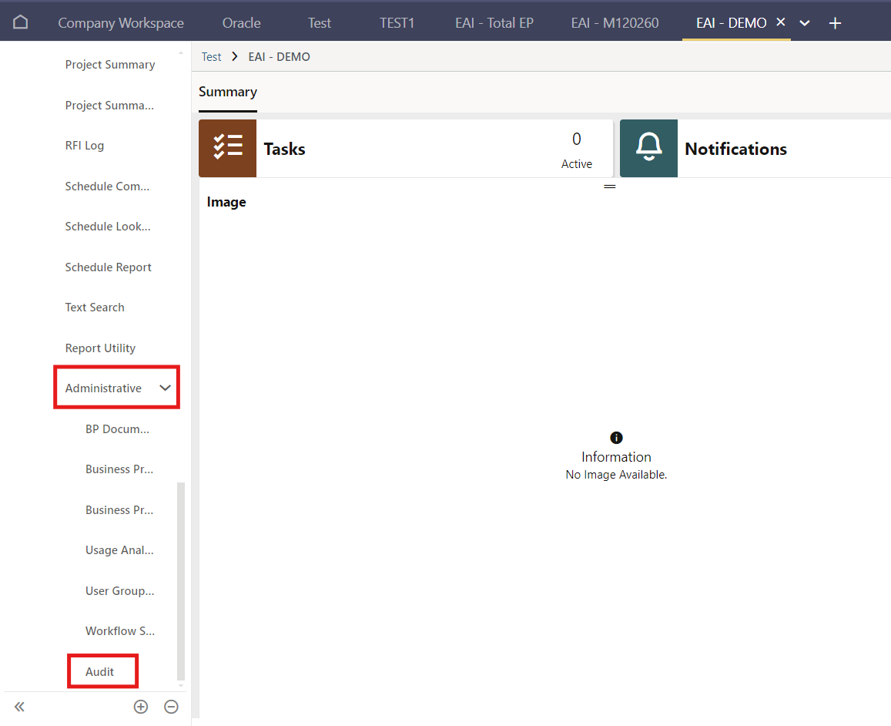Click the collapse-all minus circle icon
Image resolution: width=891 pixels, height=726 pixels.
[172, 707]
